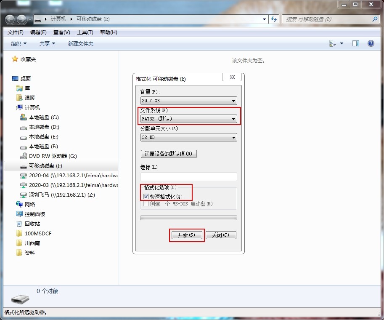The image size is (384, 320).
Task: Maximize the Explorer window
Action: coord(355,4)
